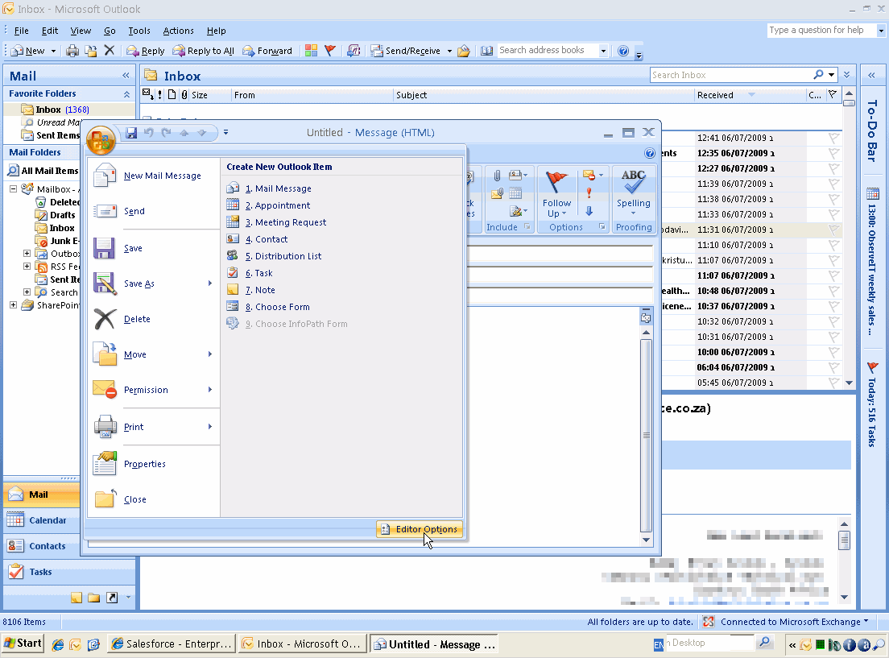The width and height of the screenshot is (889, 658).
Task: Switch to Contacts in navigation pane
Action: pyautogui.click(x=43, y=546)
